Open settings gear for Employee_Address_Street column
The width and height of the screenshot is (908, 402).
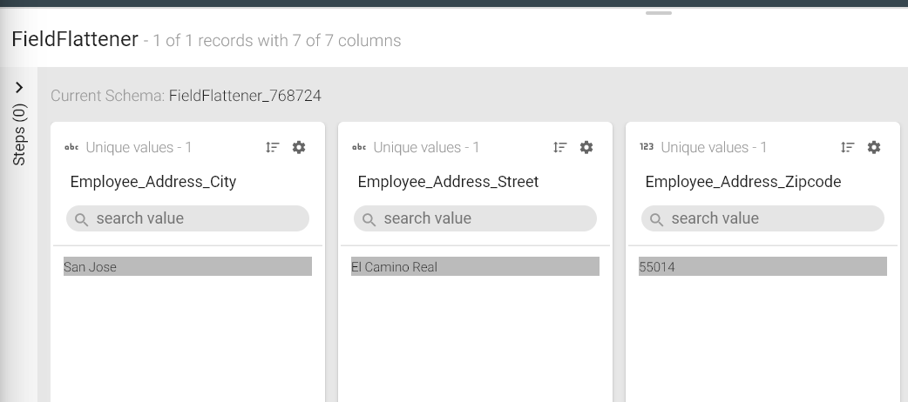point(586,148)
